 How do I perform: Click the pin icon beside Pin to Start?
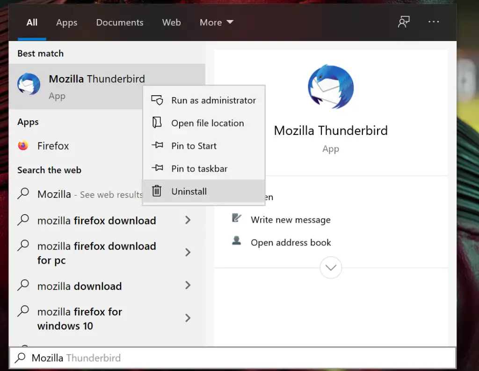pyautogui.click(x=157, y=145)
